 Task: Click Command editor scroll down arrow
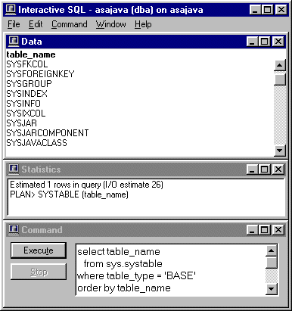coord(272,289)
